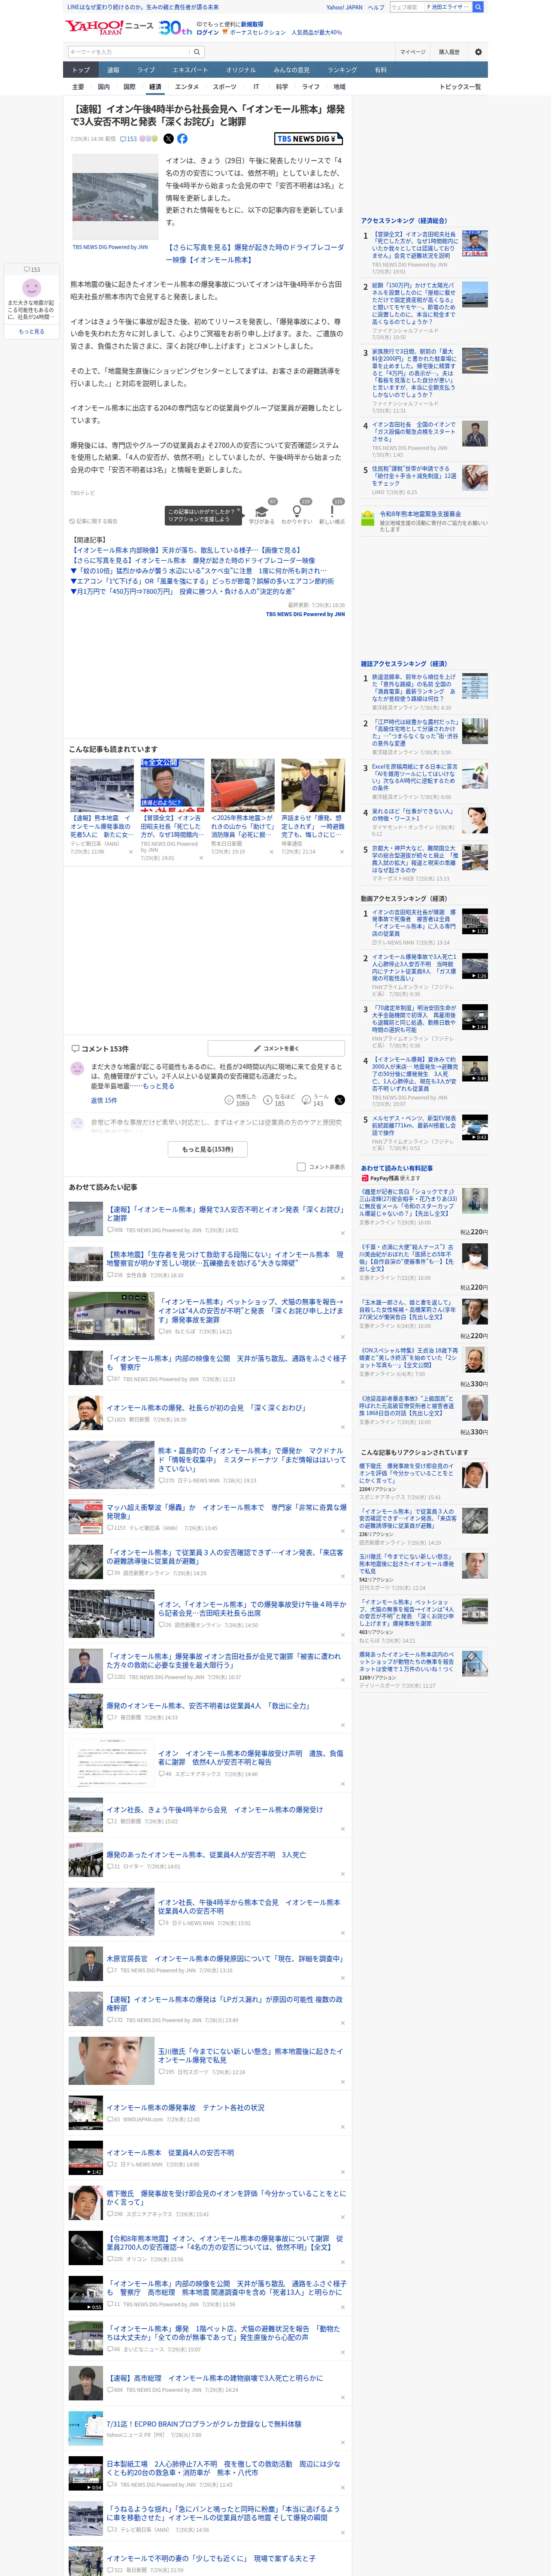Open list article 7/31迄！ECPRO BRAINプロプラン
The height and width of the screenshot is (2576, 551).
pos(204,2424)
